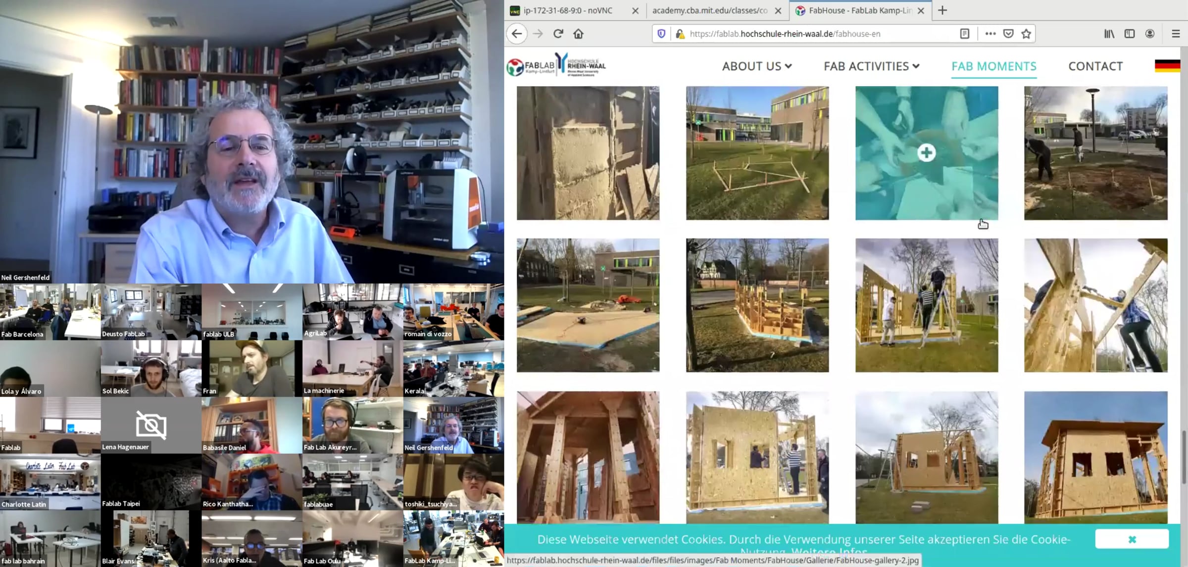Image resolution: width=1188 pixels, height=567 pixels.
Task: Select the FabHouse - FabLab Kamp-Lintfort tab
Action: tap(860, 10)
